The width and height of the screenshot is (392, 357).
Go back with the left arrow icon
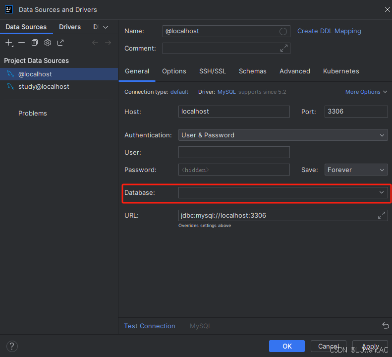click(95, 43)
